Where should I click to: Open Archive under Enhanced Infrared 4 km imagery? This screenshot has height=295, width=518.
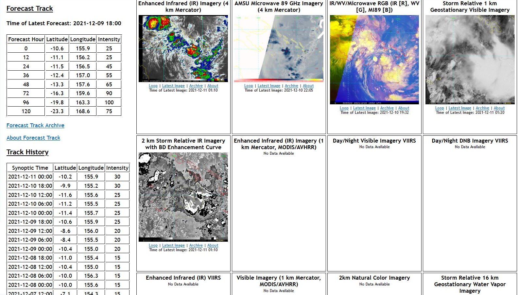point(196,86)
